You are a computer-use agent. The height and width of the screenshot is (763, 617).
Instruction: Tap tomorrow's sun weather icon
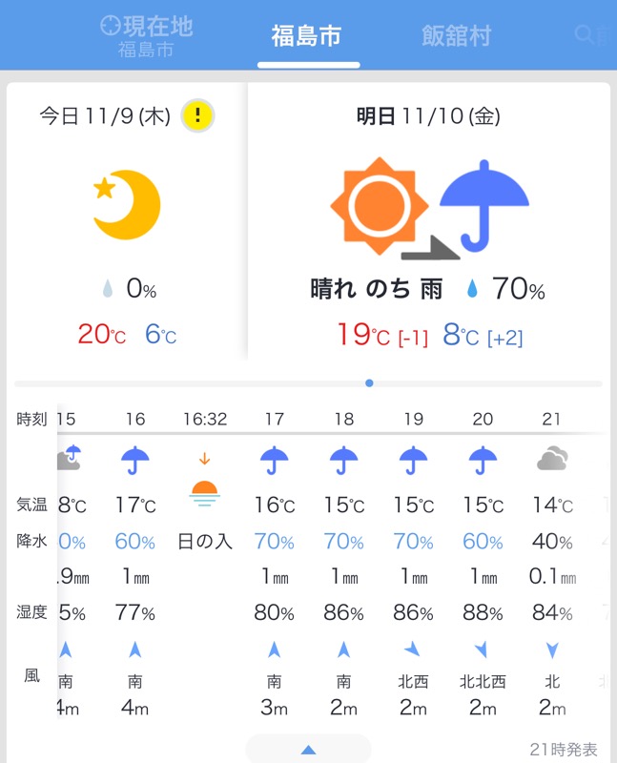(380, 206)
